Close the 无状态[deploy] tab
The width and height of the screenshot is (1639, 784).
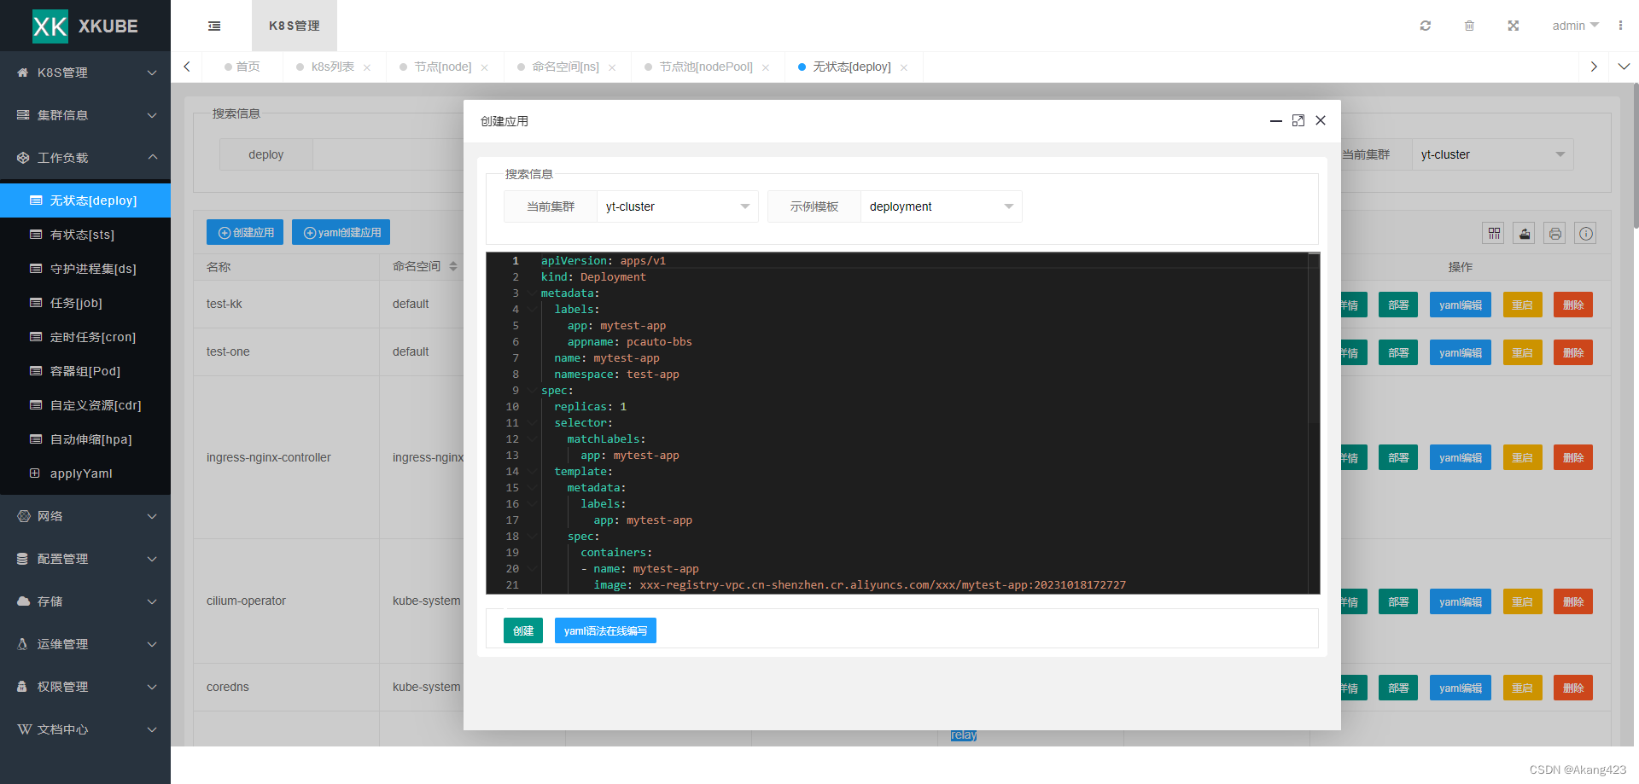[904, 67]
